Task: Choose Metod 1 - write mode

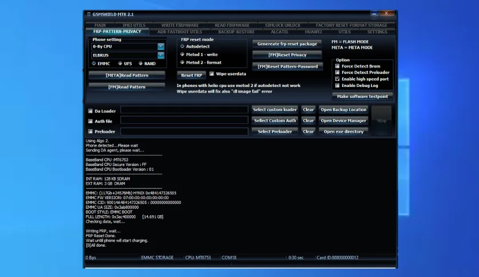Action: click(182, 54)
